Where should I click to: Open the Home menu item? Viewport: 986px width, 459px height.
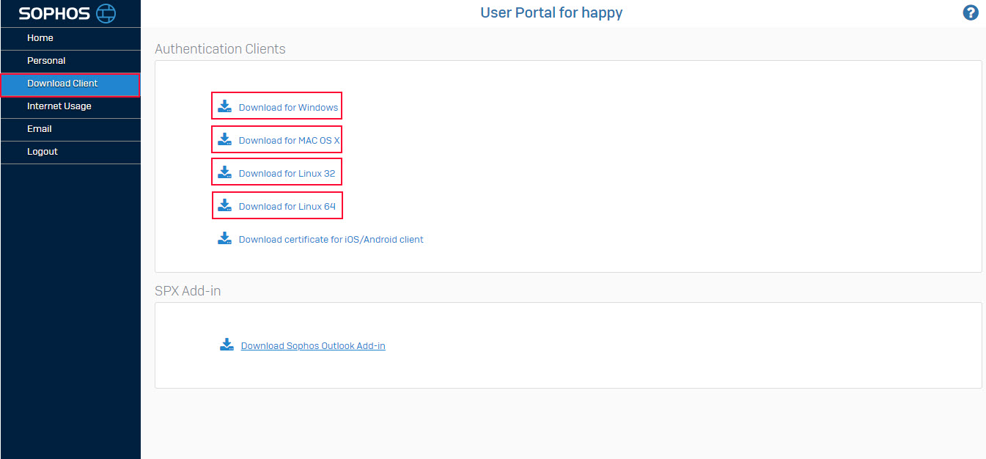(x=70, y=38)
